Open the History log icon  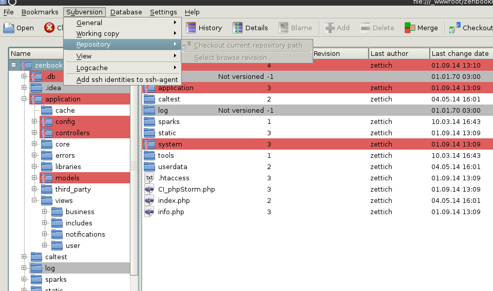tap(191, 28)
